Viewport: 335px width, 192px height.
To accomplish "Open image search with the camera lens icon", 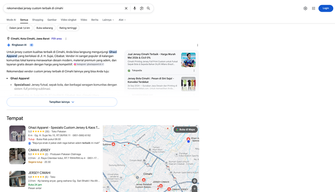I will click(x=142, y=8).
